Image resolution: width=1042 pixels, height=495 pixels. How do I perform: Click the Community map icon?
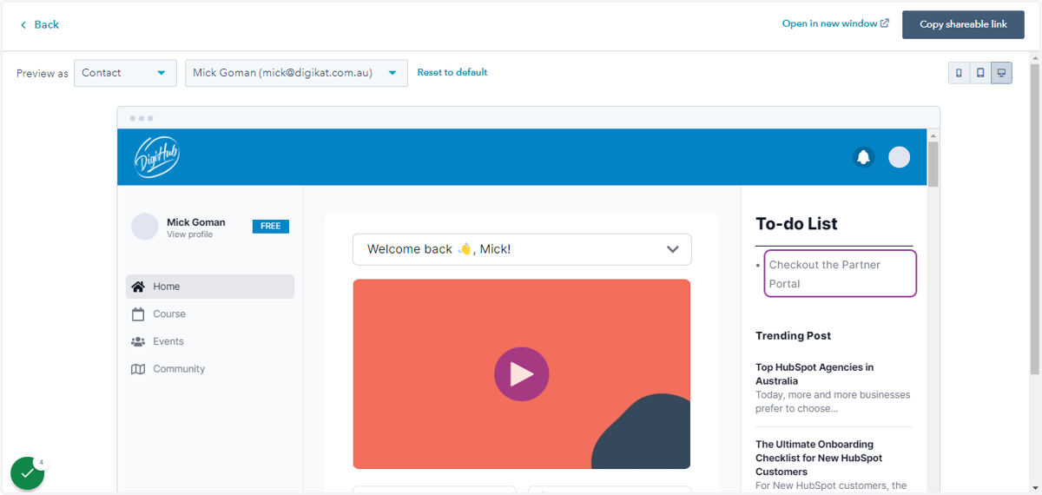point(138,369)
